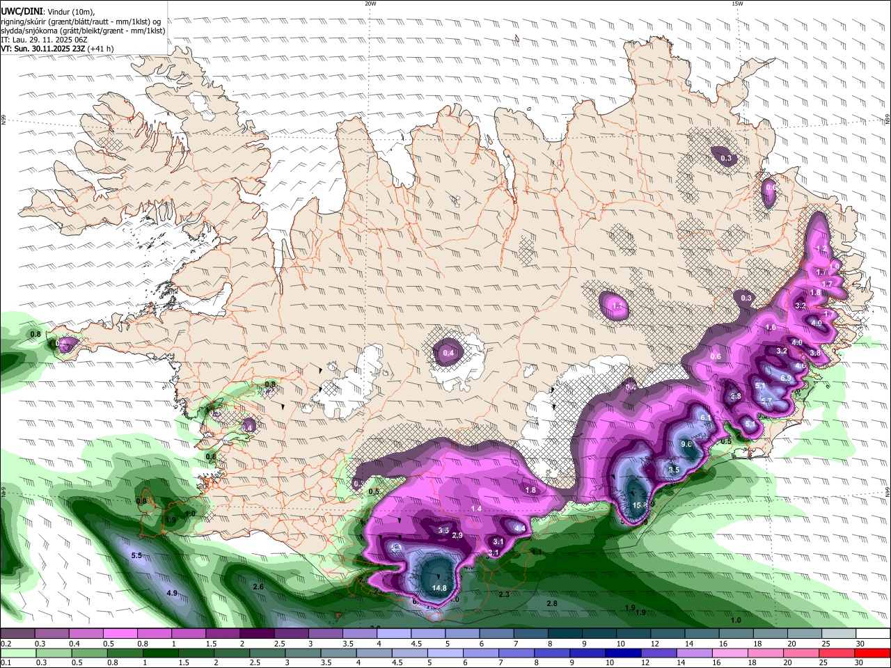Pick white swatch above 30 in upper legend
The image size is (891, 668).
pos(874,634)
